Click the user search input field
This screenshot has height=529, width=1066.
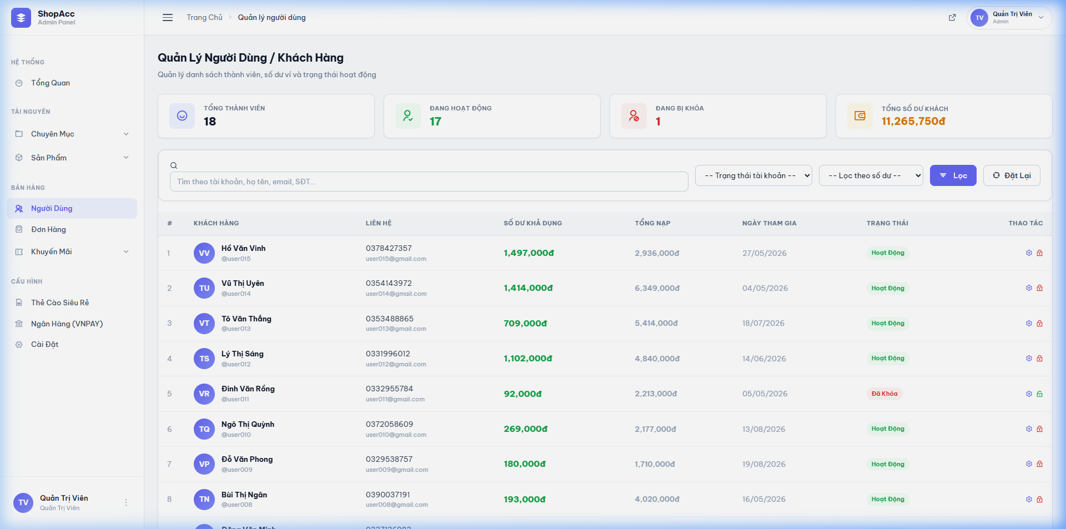point(429,182)
